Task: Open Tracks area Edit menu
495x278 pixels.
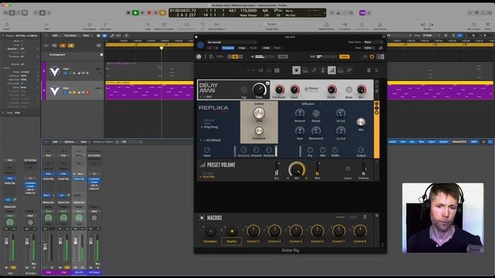Action: [x=55, y=36]
